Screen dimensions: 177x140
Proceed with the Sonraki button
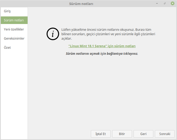click(165, 134)
